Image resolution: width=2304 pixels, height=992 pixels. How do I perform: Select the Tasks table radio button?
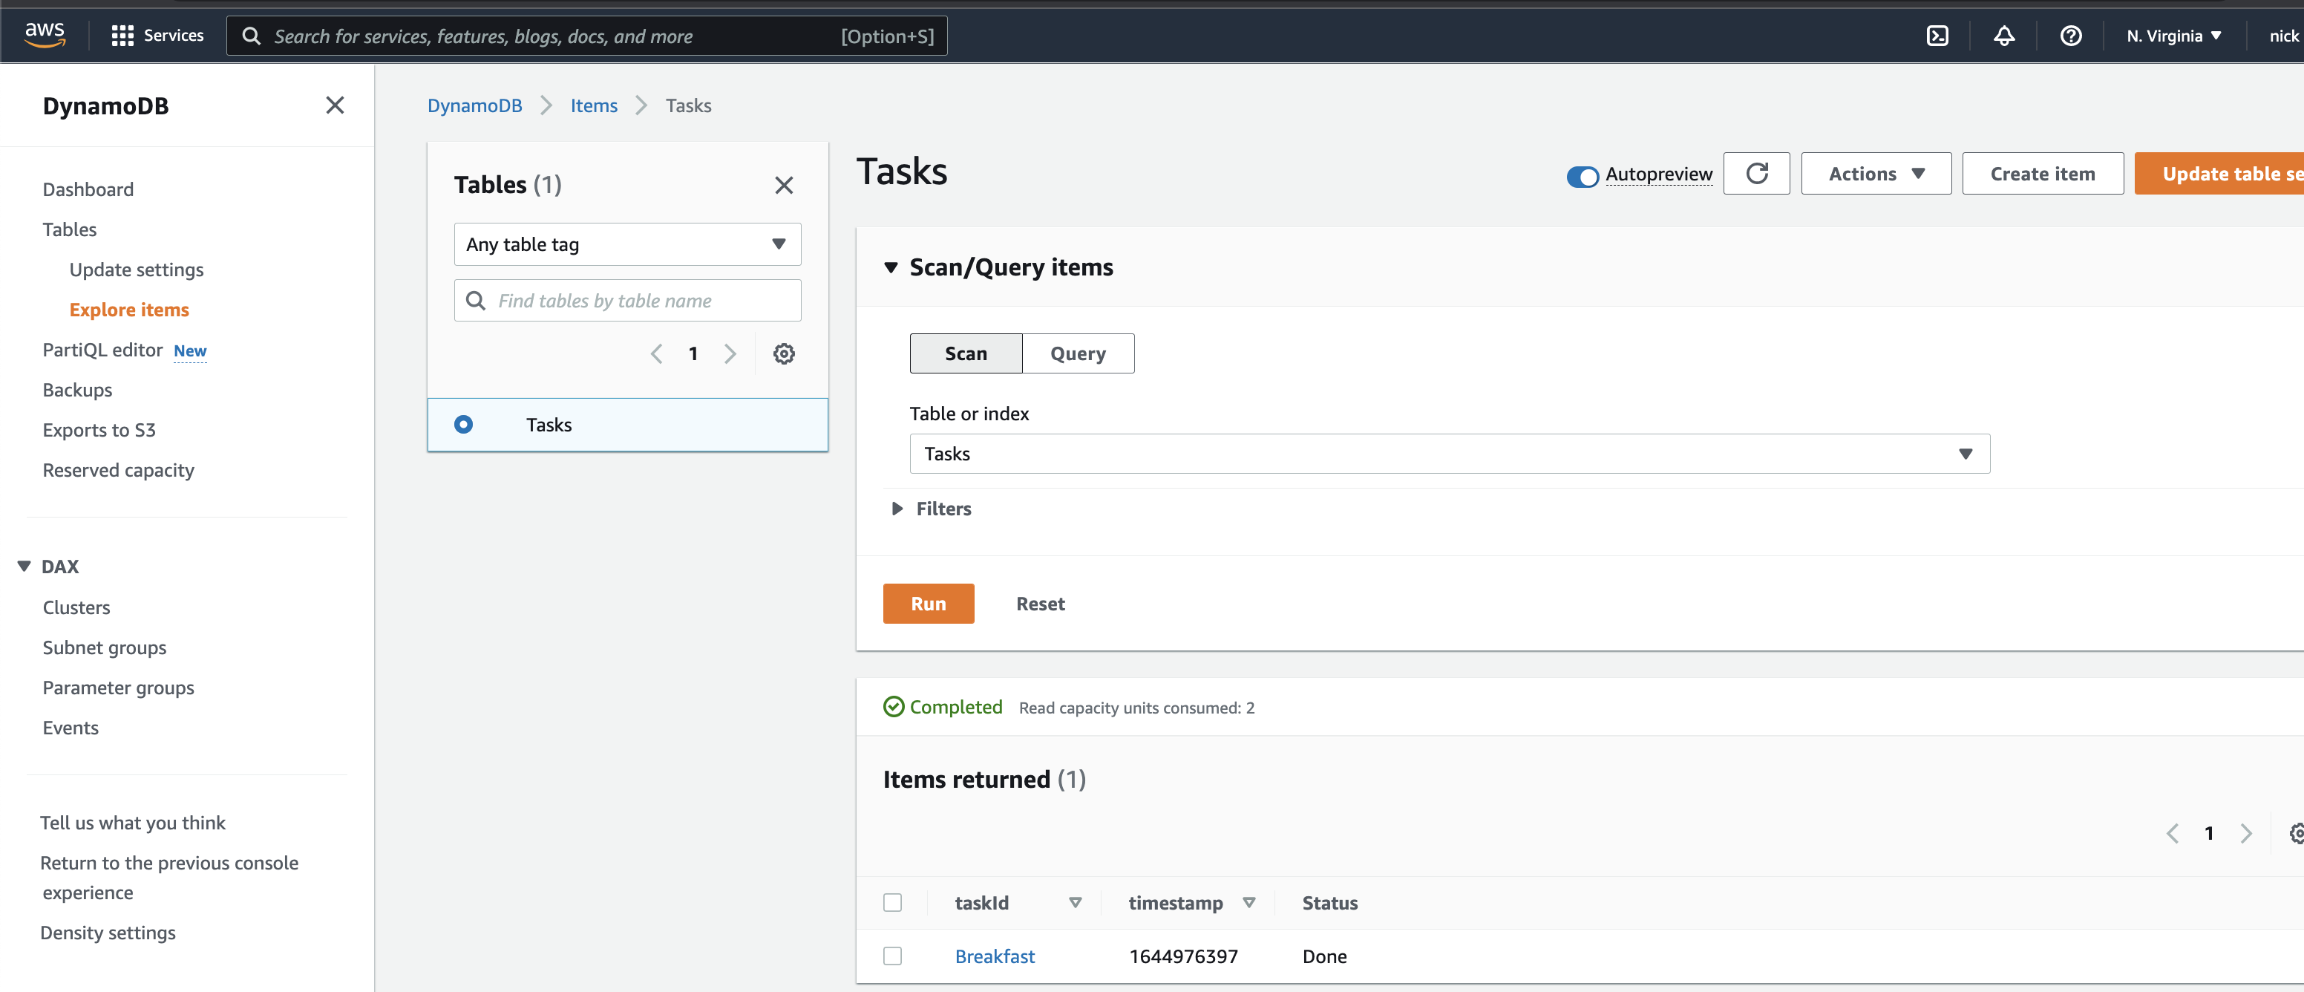(463, 425)
